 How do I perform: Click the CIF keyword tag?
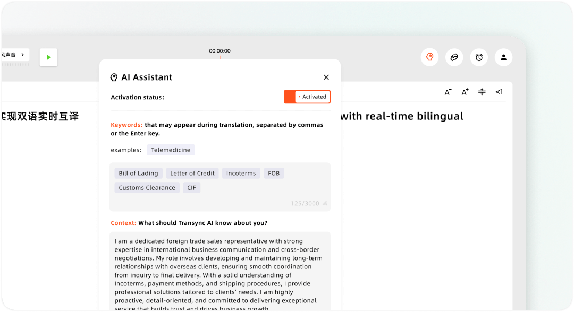click(x=191, y=188)
